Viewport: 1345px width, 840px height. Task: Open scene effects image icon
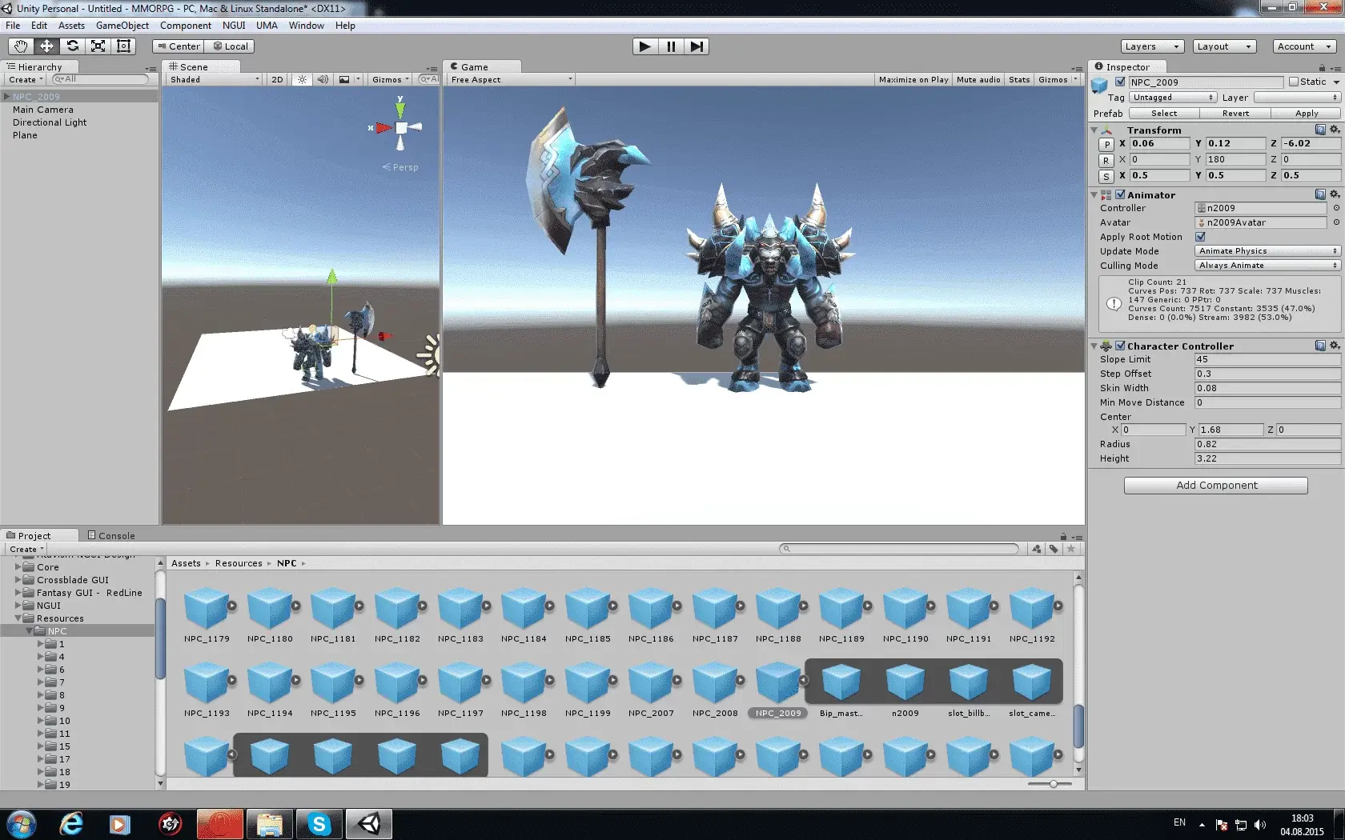(344, 79)
